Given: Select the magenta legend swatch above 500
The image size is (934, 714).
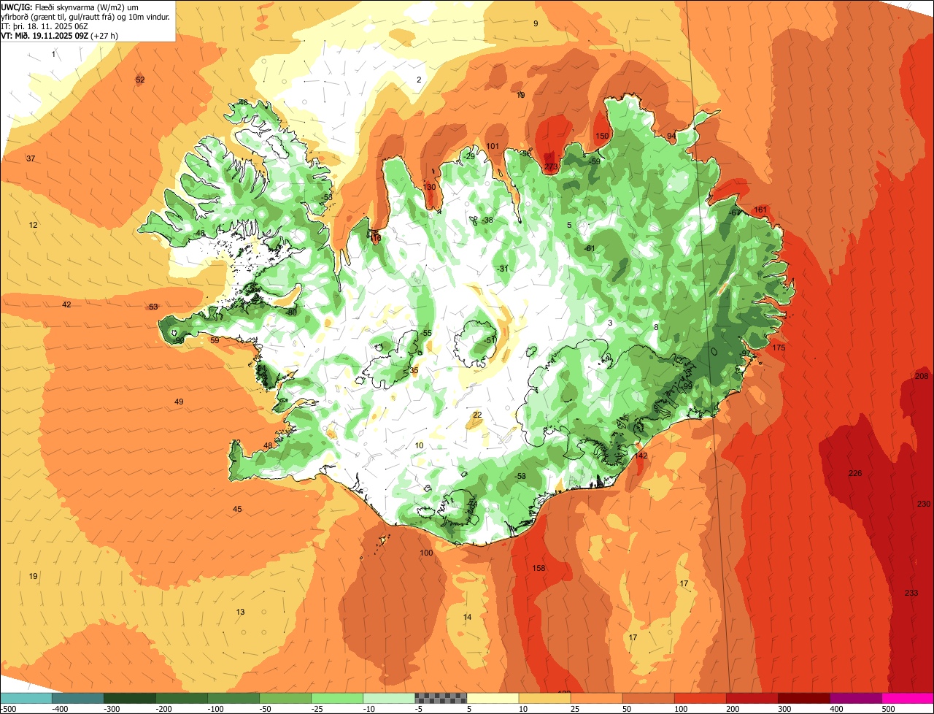Looking at the screenshot, I should (x=907, y=698).
